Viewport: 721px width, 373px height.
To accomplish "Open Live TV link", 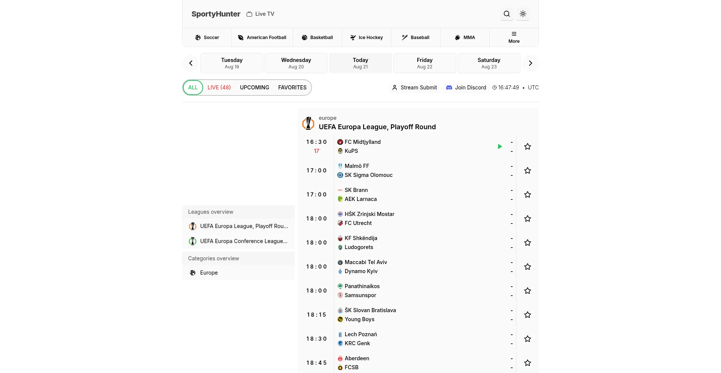I will [260, 14].
